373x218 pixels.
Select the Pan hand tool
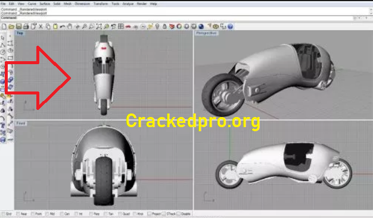coord(70,27)
